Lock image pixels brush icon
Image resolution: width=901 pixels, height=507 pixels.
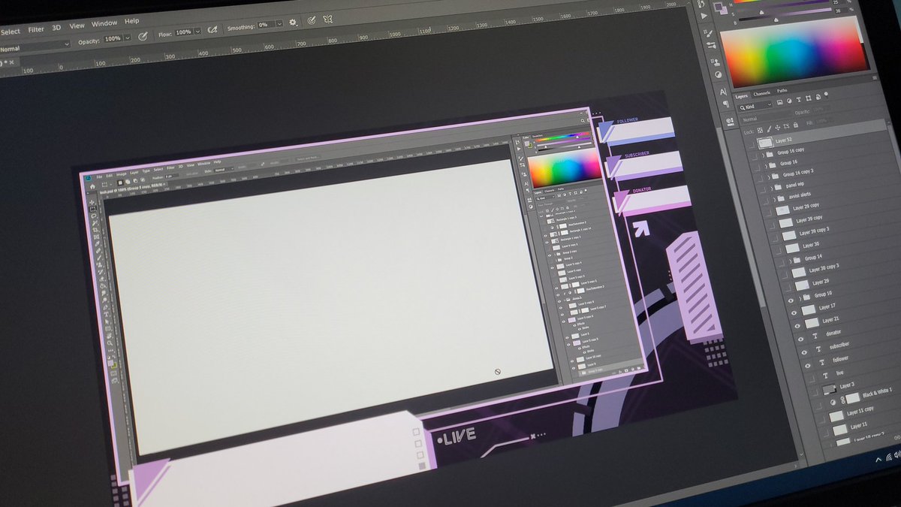click(769, 128)
